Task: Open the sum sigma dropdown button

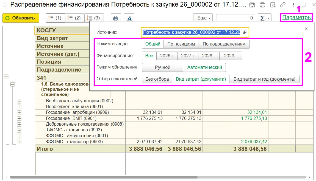Action: click(264, 18)
